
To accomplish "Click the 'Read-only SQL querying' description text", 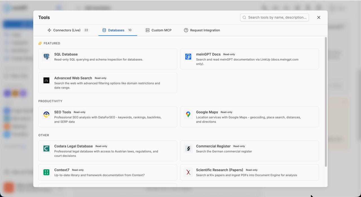I will [99, 60].
